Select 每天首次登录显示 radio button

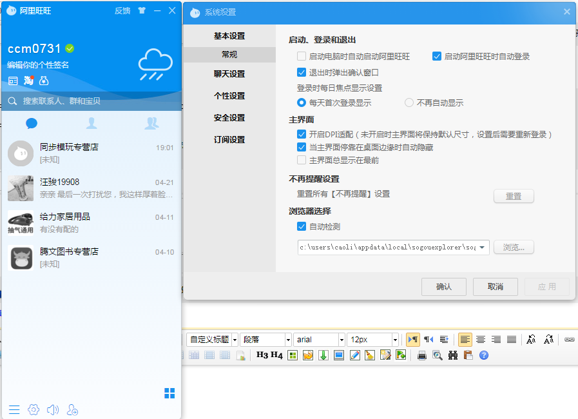(302, 102)
